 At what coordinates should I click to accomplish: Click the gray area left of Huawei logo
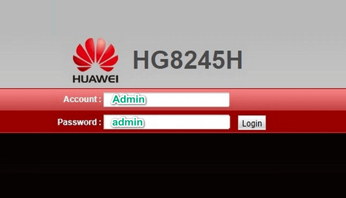(35, 60)
